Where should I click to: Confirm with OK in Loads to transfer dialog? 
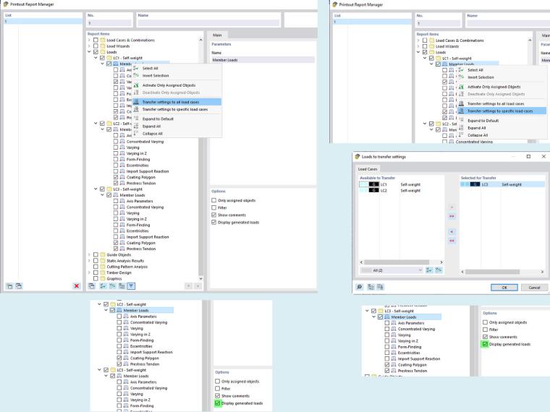[504, 287]
